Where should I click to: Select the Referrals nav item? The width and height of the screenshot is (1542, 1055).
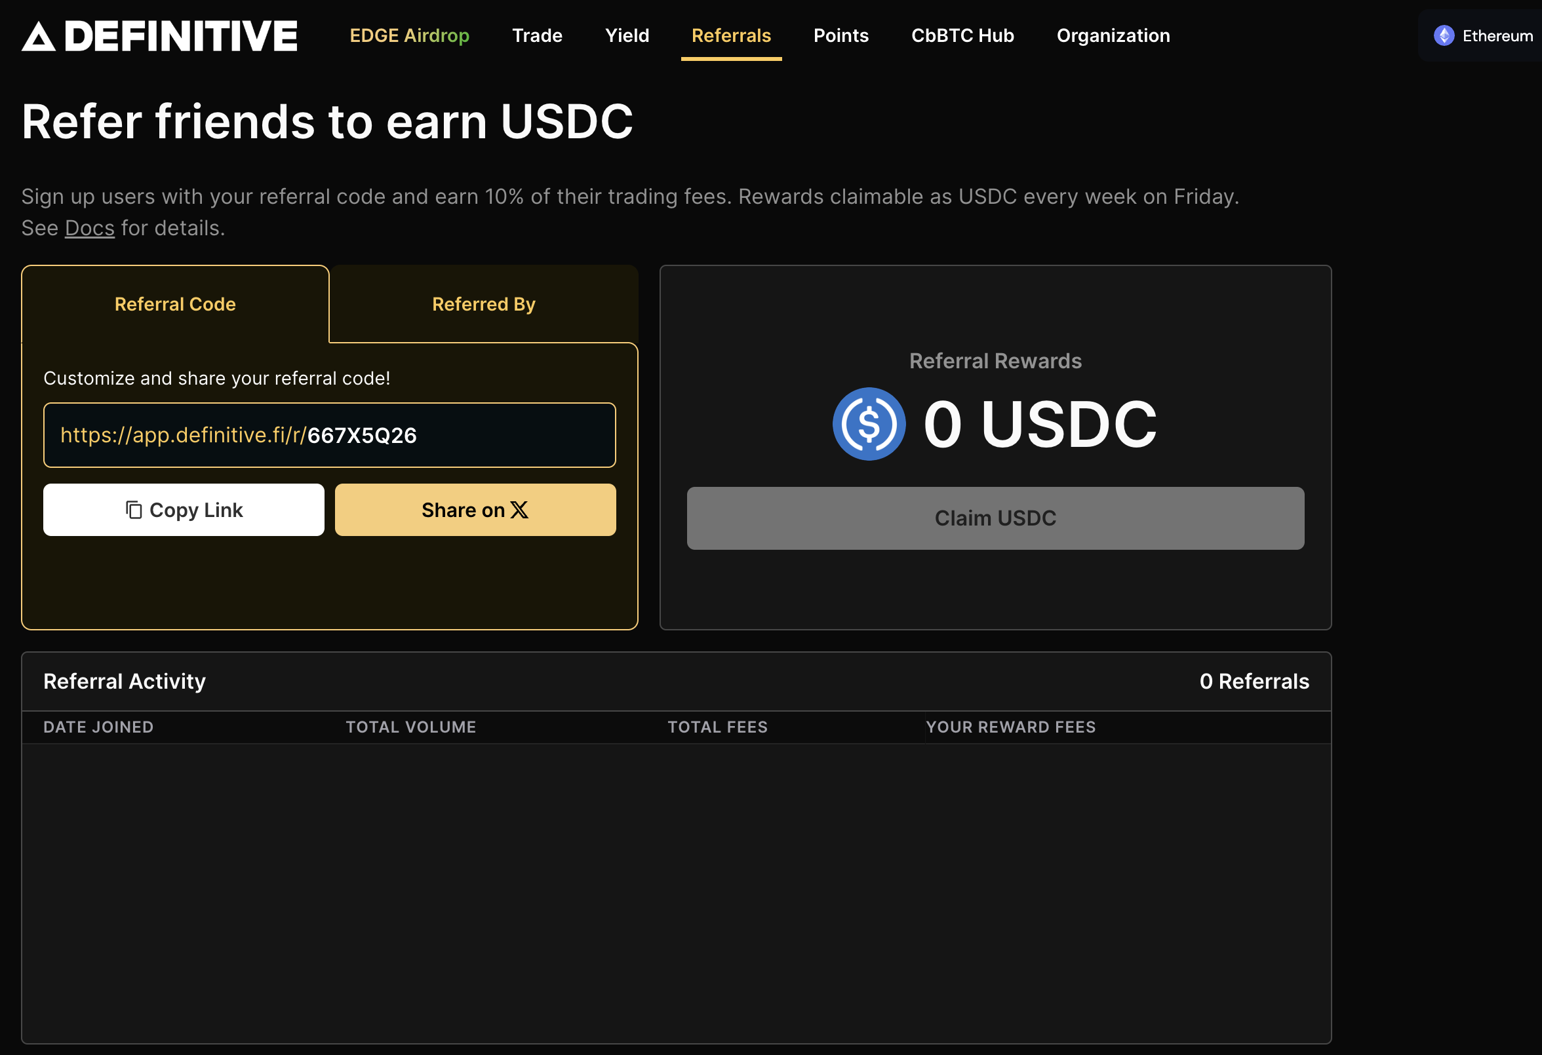coord(730,36)
